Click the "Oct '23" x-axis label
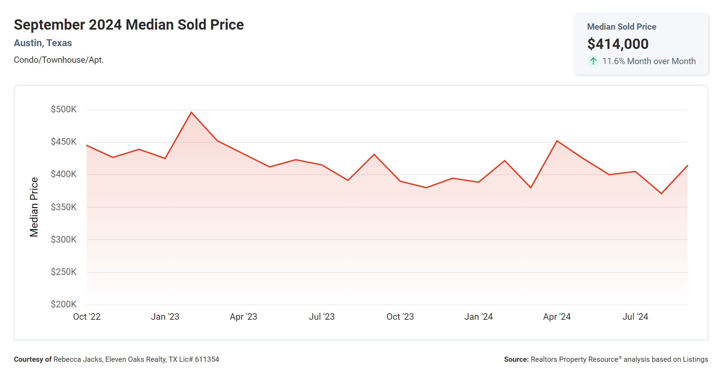The width and height of the screenshot is (722, 379). tap(400, 317)
